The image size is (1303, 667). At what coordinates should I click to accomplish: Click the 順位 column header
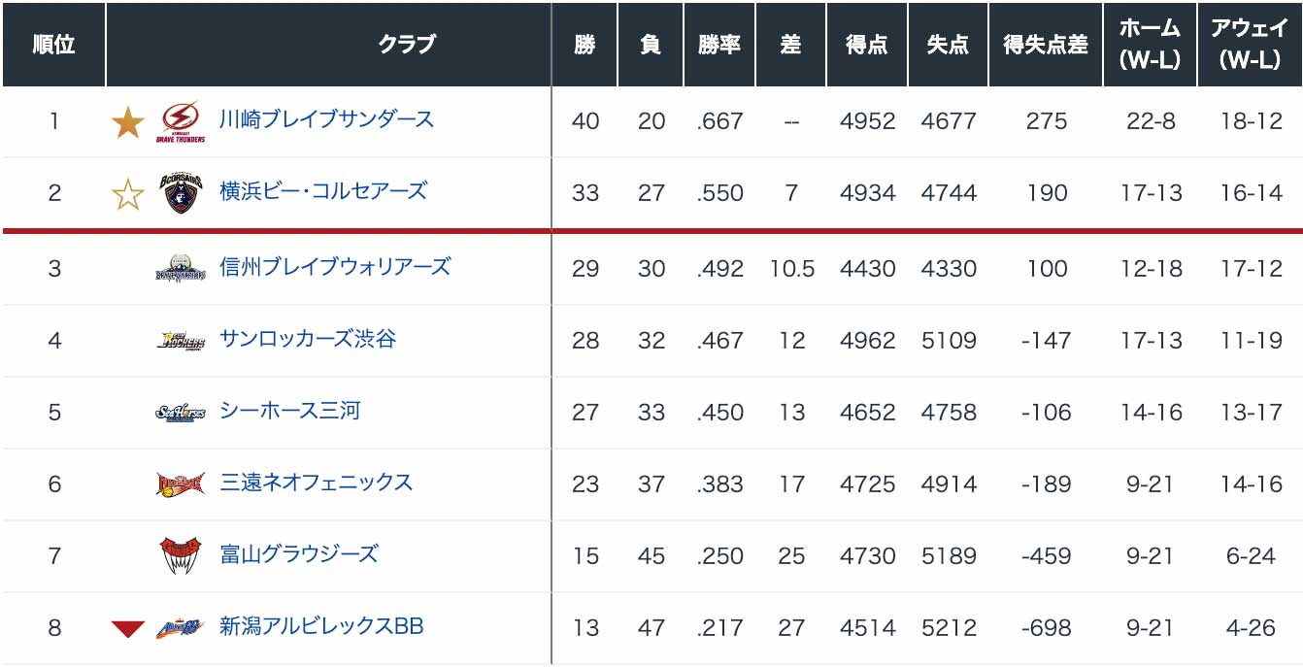pos(53,45)
